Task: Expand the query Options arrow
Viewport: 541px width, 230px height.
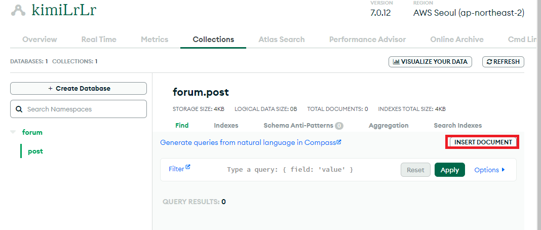Action: point(503,170)
